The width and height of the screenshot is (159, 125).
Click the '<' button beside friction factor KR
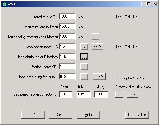84,67
